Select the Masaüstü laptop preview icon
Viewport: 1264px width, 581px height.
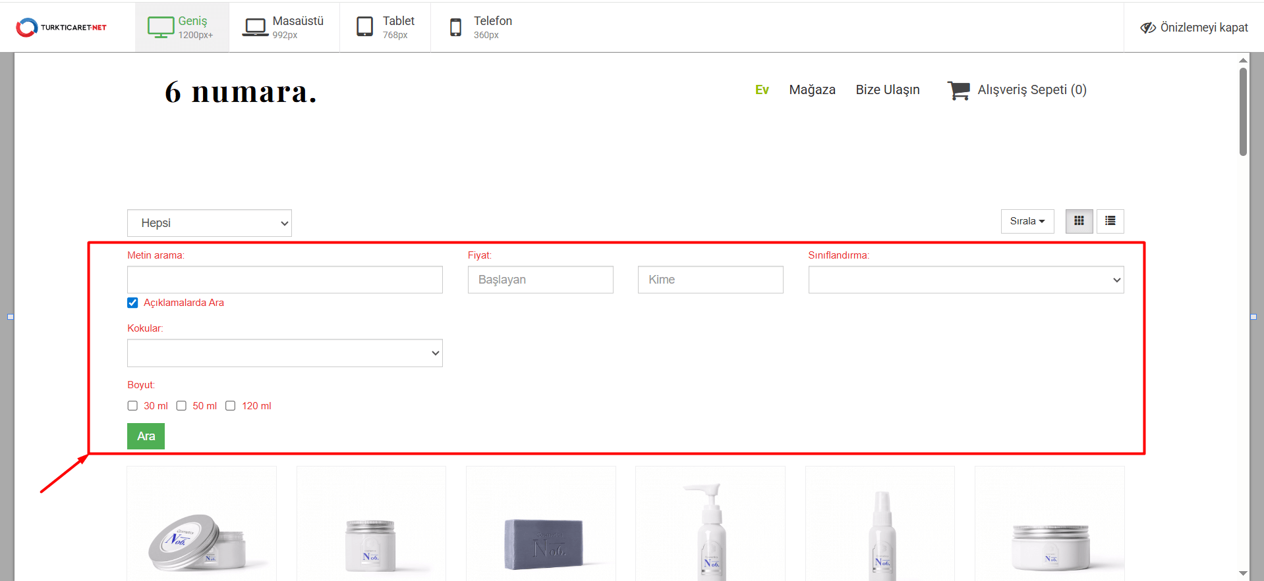coord(254,27)
